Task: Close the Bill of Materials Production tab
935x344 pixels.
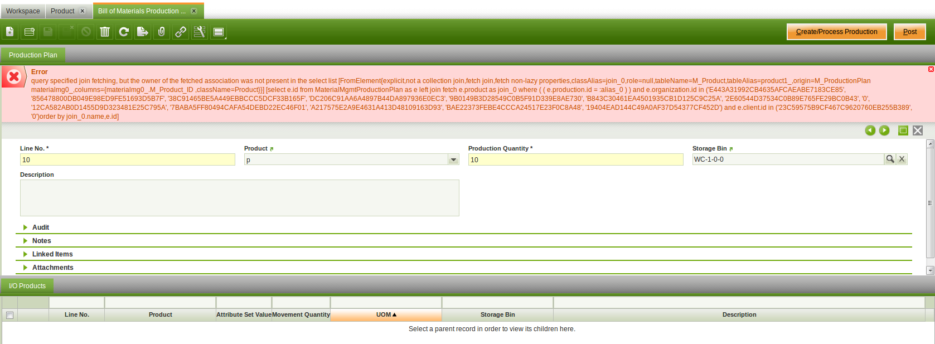Action: 194,11
